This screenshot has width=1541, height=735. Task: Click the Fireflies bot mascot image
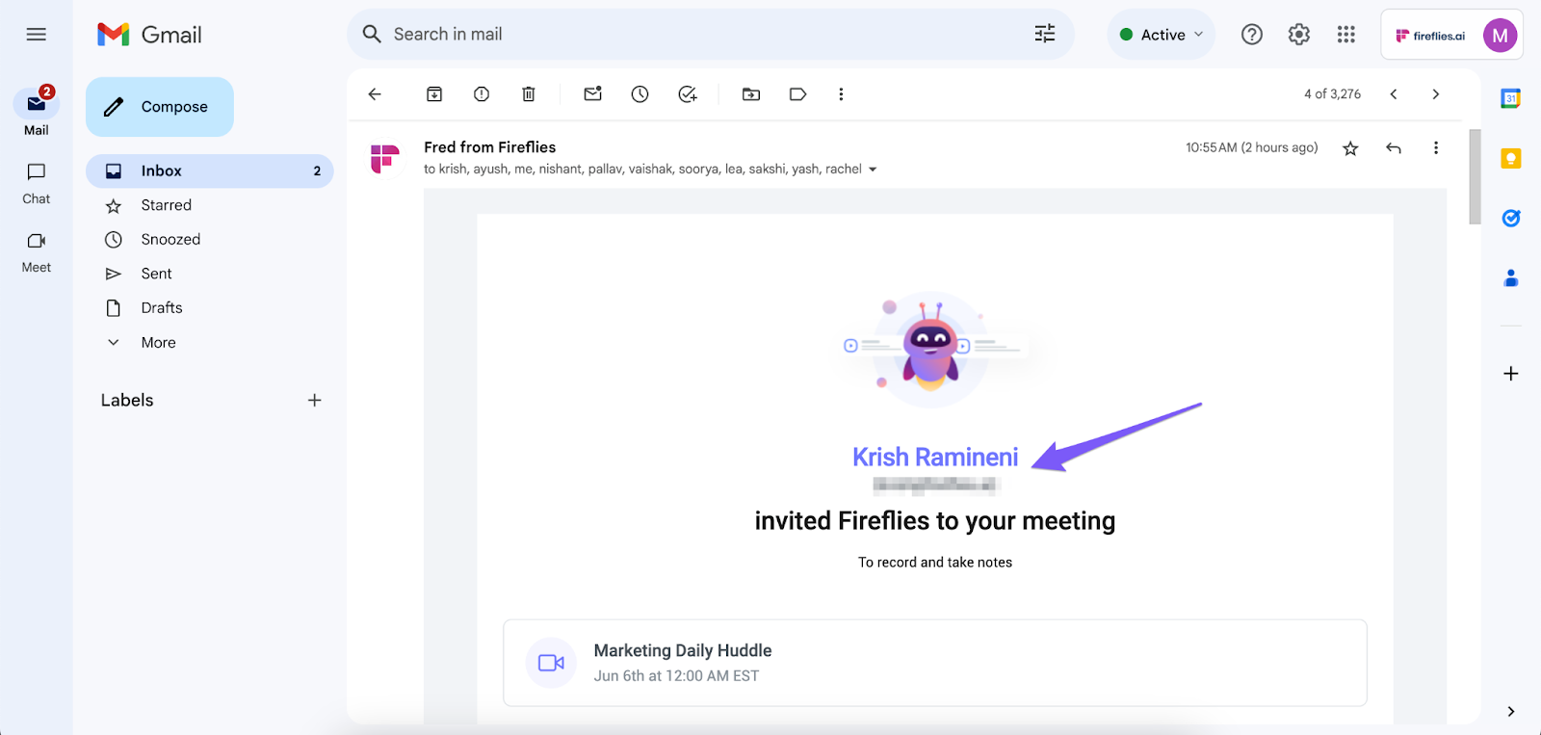[x=930, y=350]
